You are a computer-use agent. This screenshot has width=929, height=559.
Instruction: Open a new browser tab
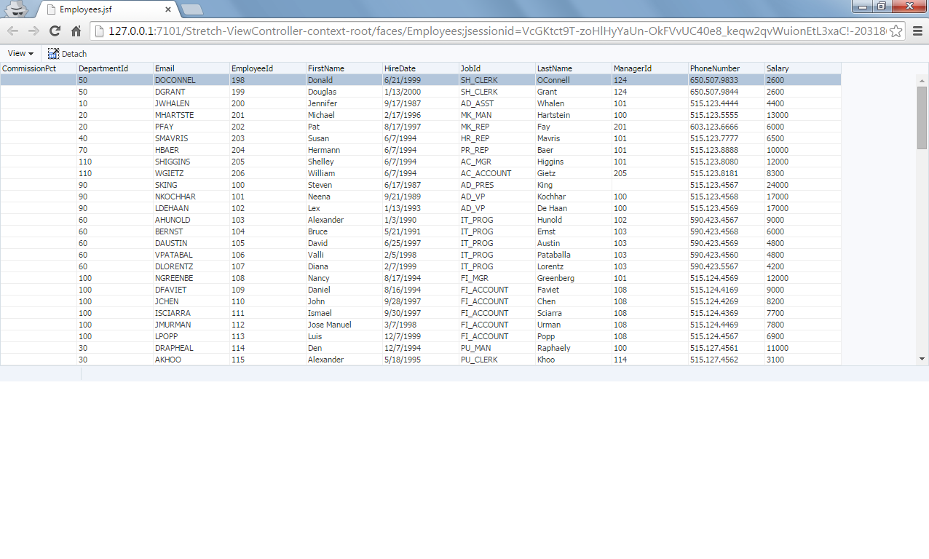pyautogui.click(x=192, y=9)
